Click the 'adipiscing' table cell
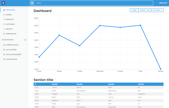The height and width of the screenshot is (108, 169). pyautogui.click(x=112, y=91)
